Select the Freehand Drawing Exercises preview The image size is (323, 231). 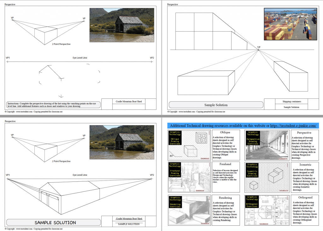[189, 177]
